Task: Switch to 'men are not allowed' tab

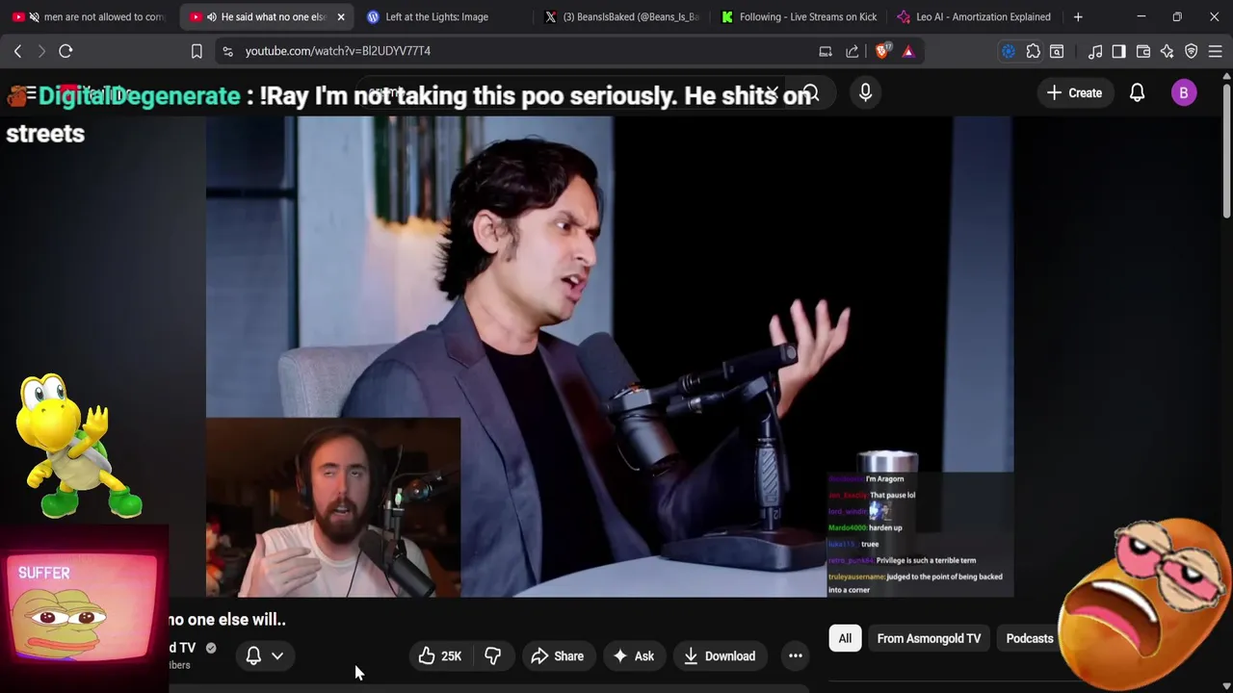Action: pyautogui.click(x=90, y=16)
